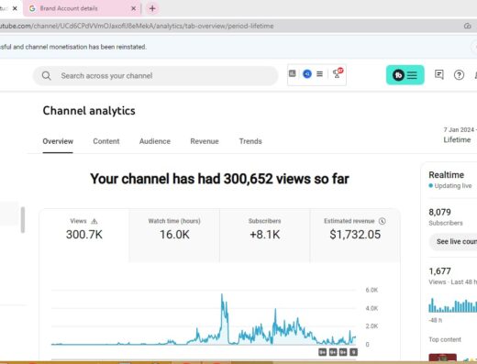Switch to the Revenue tab
The width and height of the screenshot is (477, 364).
(x=205, y=141)
